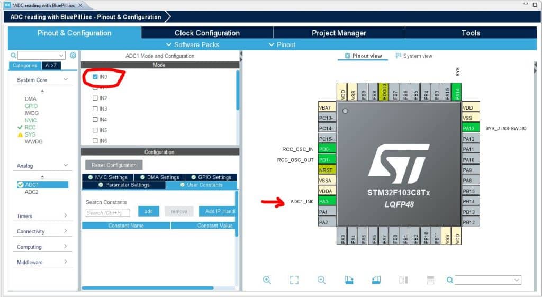Switch to Project Manager tab
This screenshot has width=542, height=297.
pos(339,33)
